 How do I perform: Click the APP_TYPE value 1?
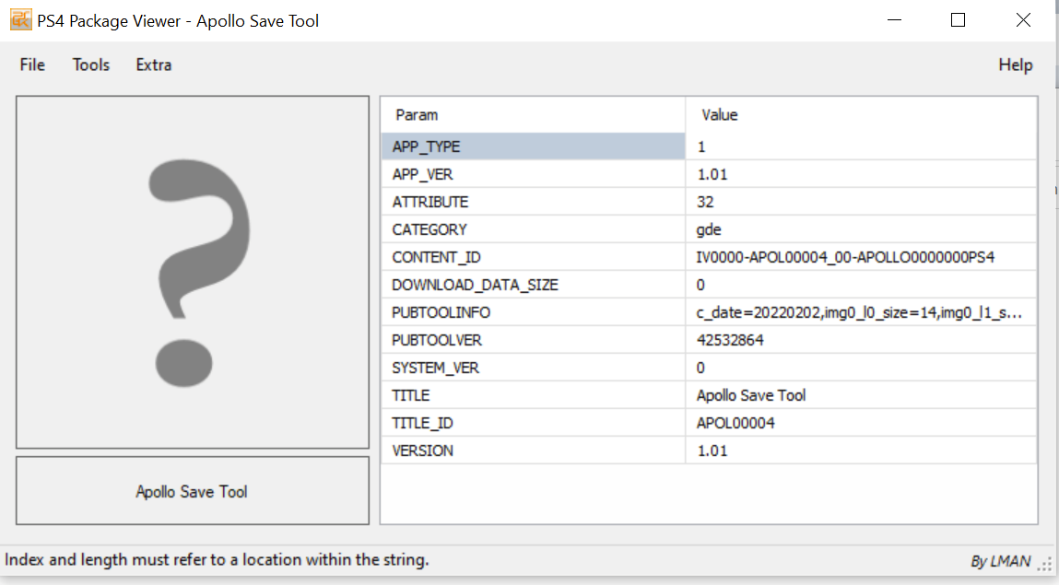861,146
